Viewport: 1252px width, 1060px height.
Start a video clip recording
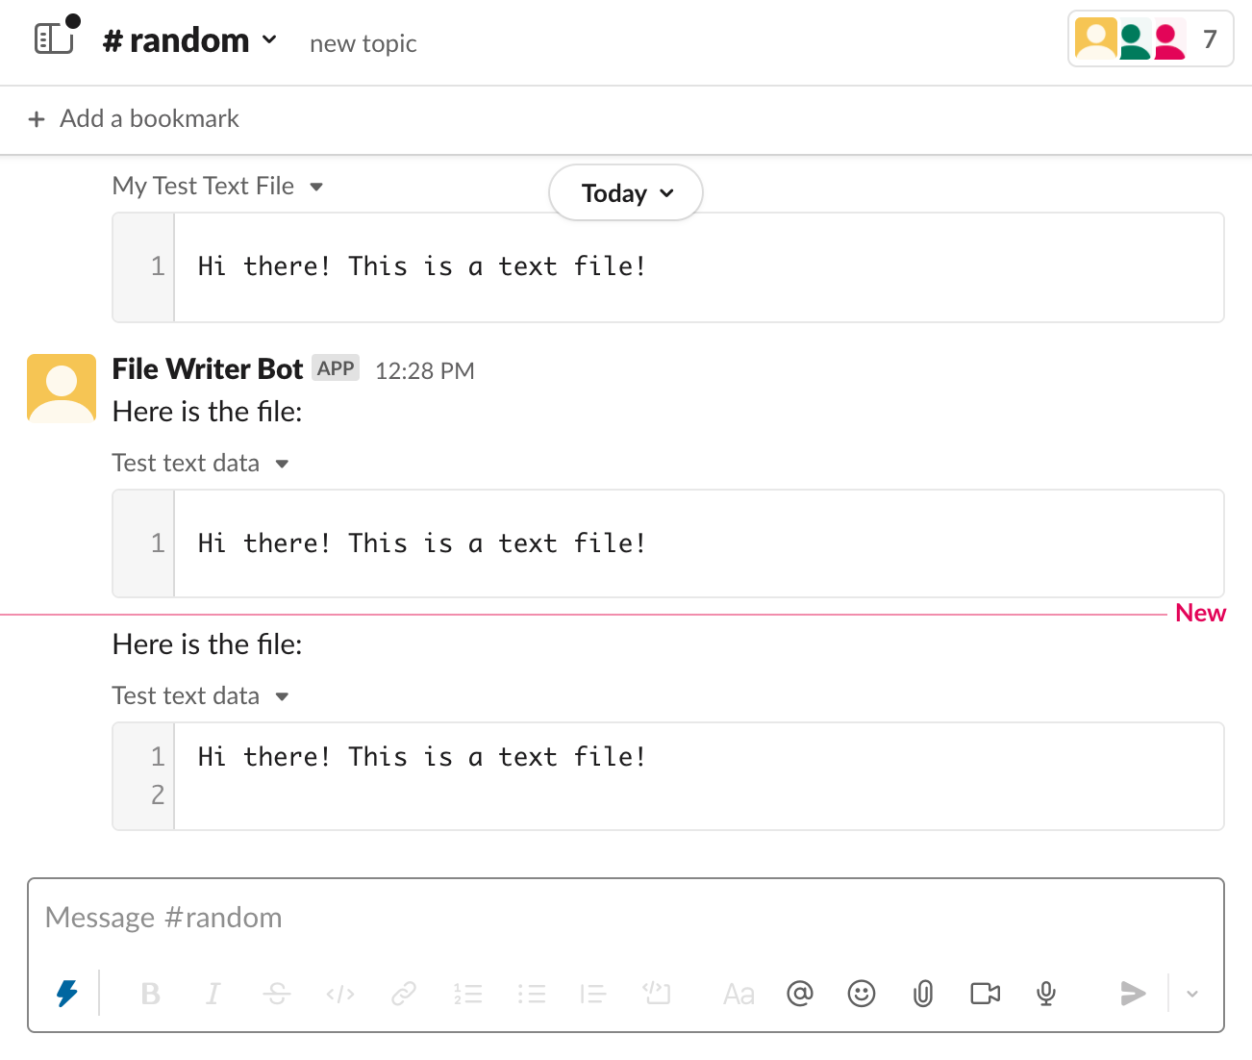click(x=985, y=994)
